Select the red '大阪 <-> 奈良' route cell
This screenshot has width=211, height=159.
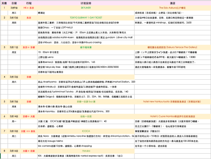click(x=29, y=131)
